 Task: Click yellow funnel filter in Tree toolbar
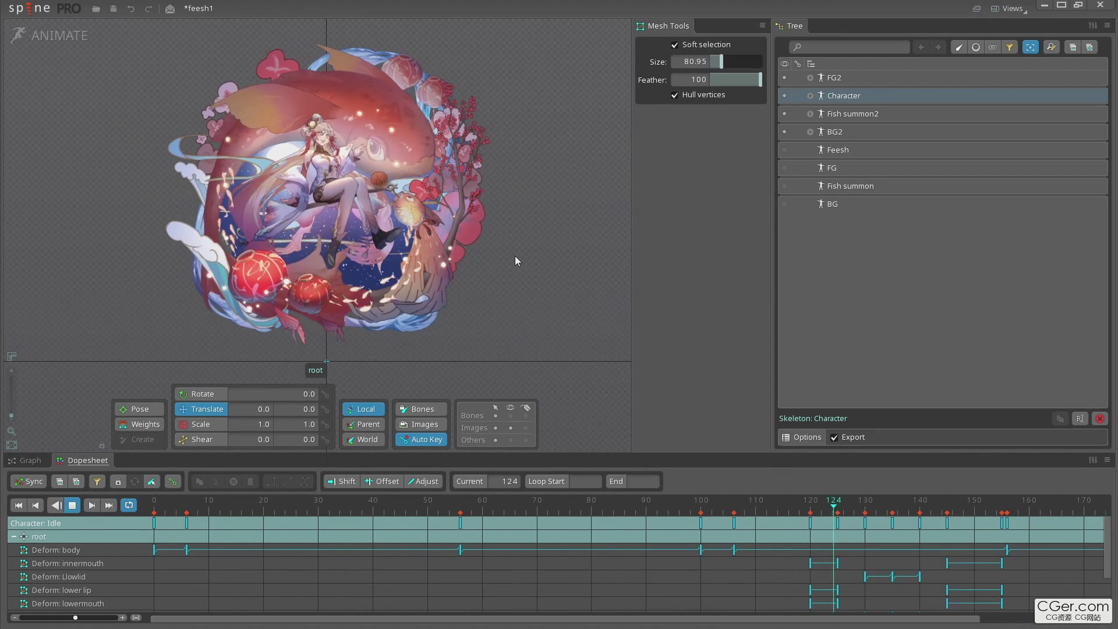coord(1010,47)
